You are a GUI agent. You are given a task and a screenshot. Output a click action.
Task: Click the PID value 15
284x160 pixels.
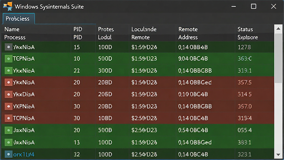pyautogui.click(x=77, y=47)
